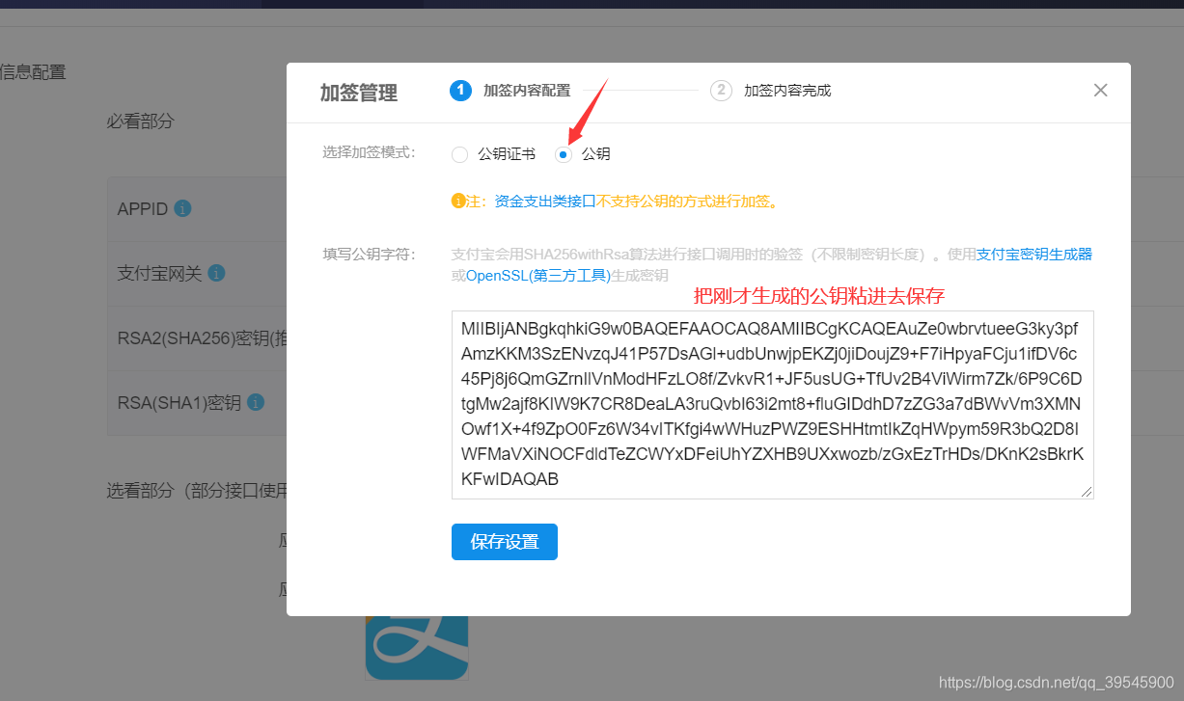Select the 公钥 radio option
Image resolution: width=1184 pixels, height=701 pixels.
pos(583,154)
